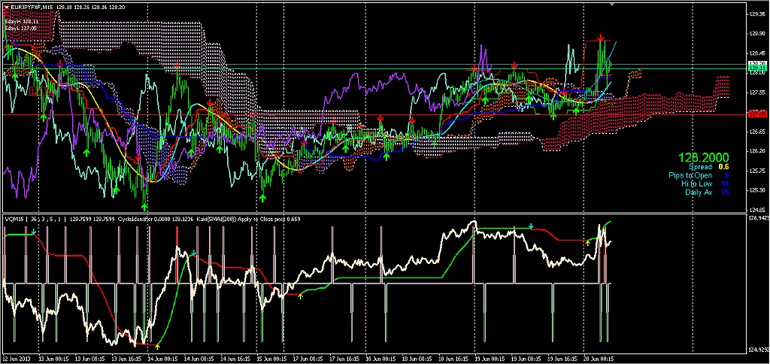Click the red 127.05 price tag on the scale
This screenshot has width=770, height=364.
point(756,114)
